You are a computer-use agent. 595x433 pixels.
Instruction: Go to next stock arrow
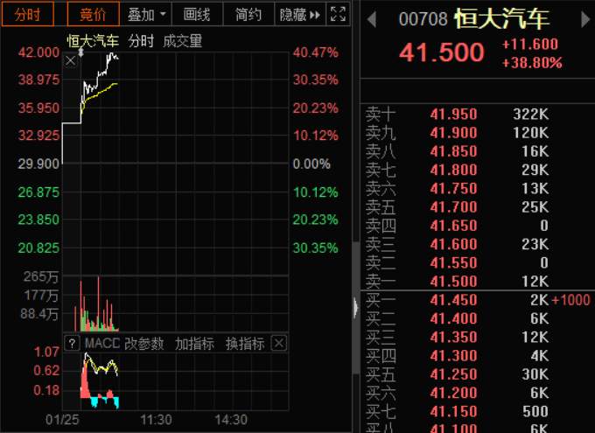tap(585, 19)
